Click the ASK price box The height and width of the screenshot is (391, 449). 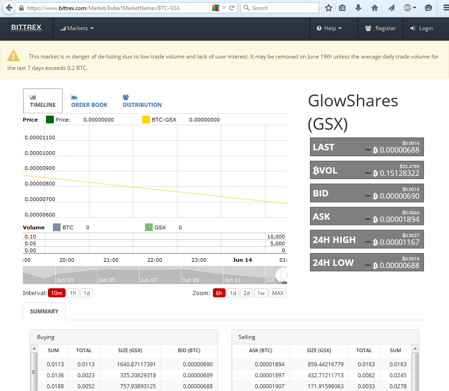[367, 216]
